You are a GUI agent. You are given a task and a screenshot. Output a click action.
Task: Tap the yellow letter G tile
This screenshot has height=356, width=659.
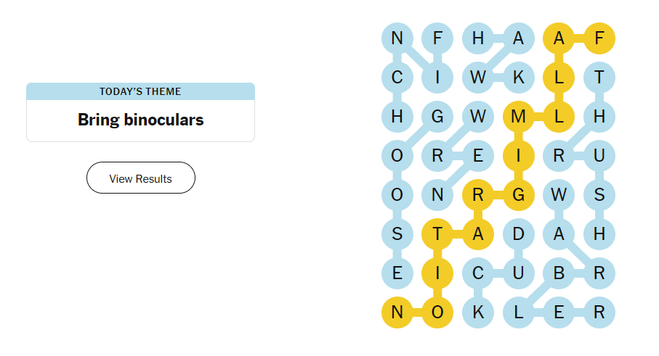518,194
